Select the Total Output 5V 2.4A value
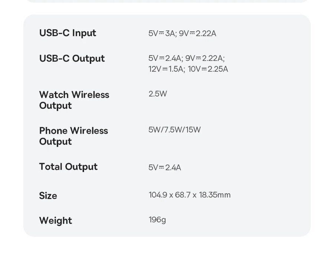Screen dimensions: 334x263 coord(165,168)
